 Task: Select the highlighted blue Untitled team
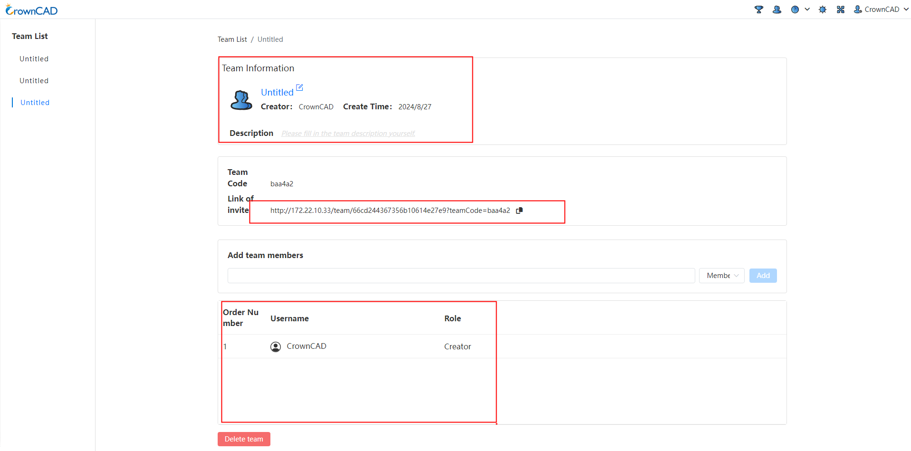click(35, 103)
